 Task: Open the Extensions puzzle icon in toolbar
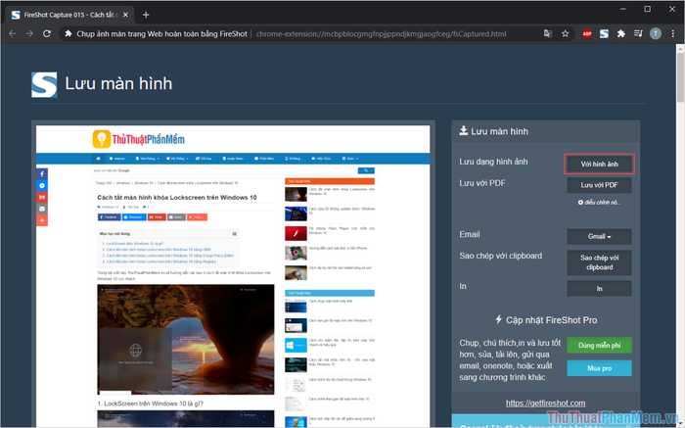[621, 33]
